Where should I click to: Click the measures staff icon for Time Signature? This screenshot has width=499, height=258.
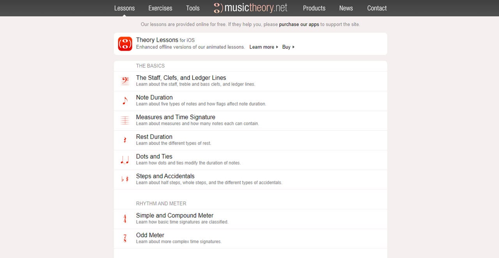pyautogui.click(x=125, y=120)
